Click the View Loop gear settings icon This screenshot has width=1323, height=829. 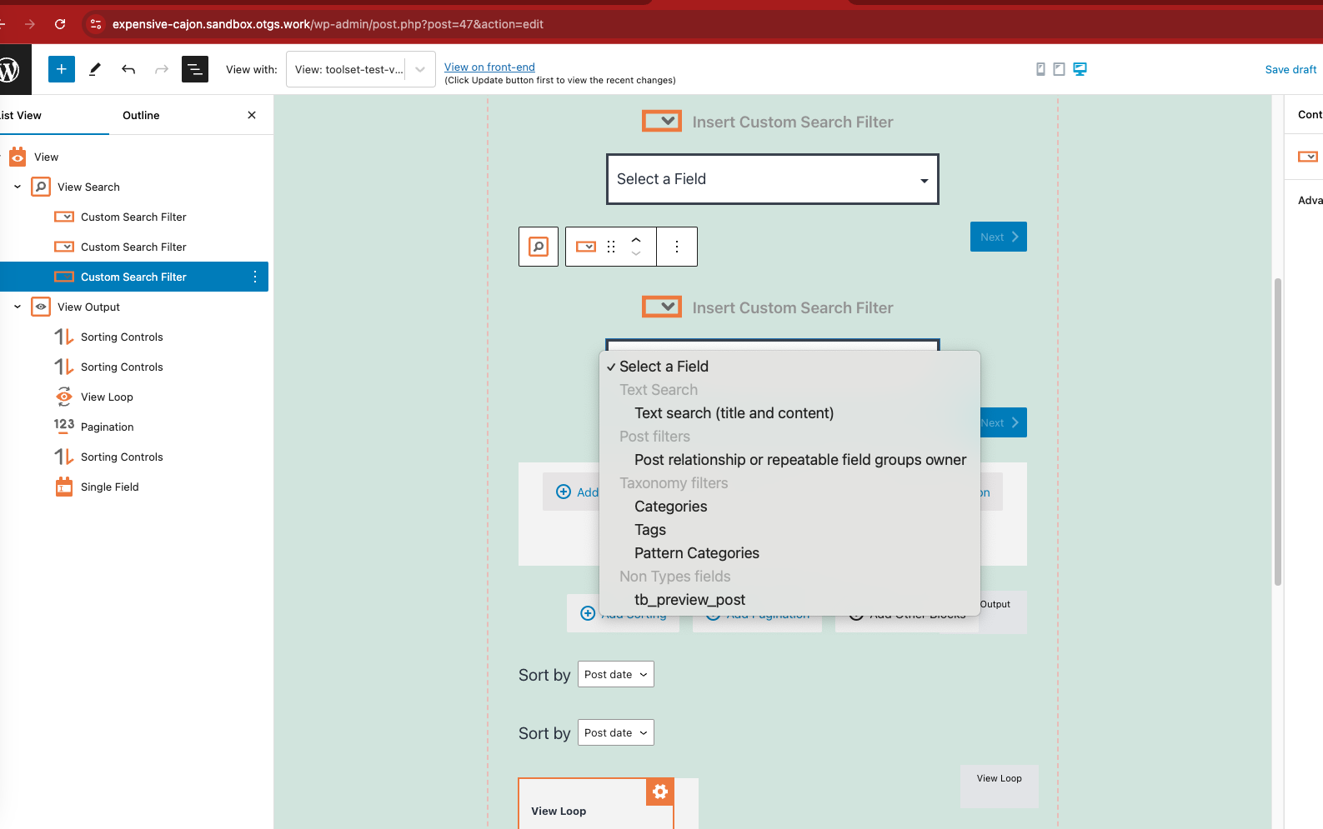click(659, 792)
